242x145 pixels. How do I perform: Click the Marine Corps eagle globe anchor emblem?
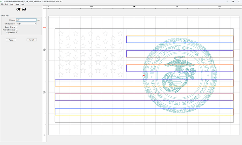tap(179, 74)
